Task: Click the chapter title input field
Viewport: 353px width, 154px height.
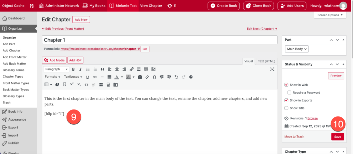Action: pos(160,40)
